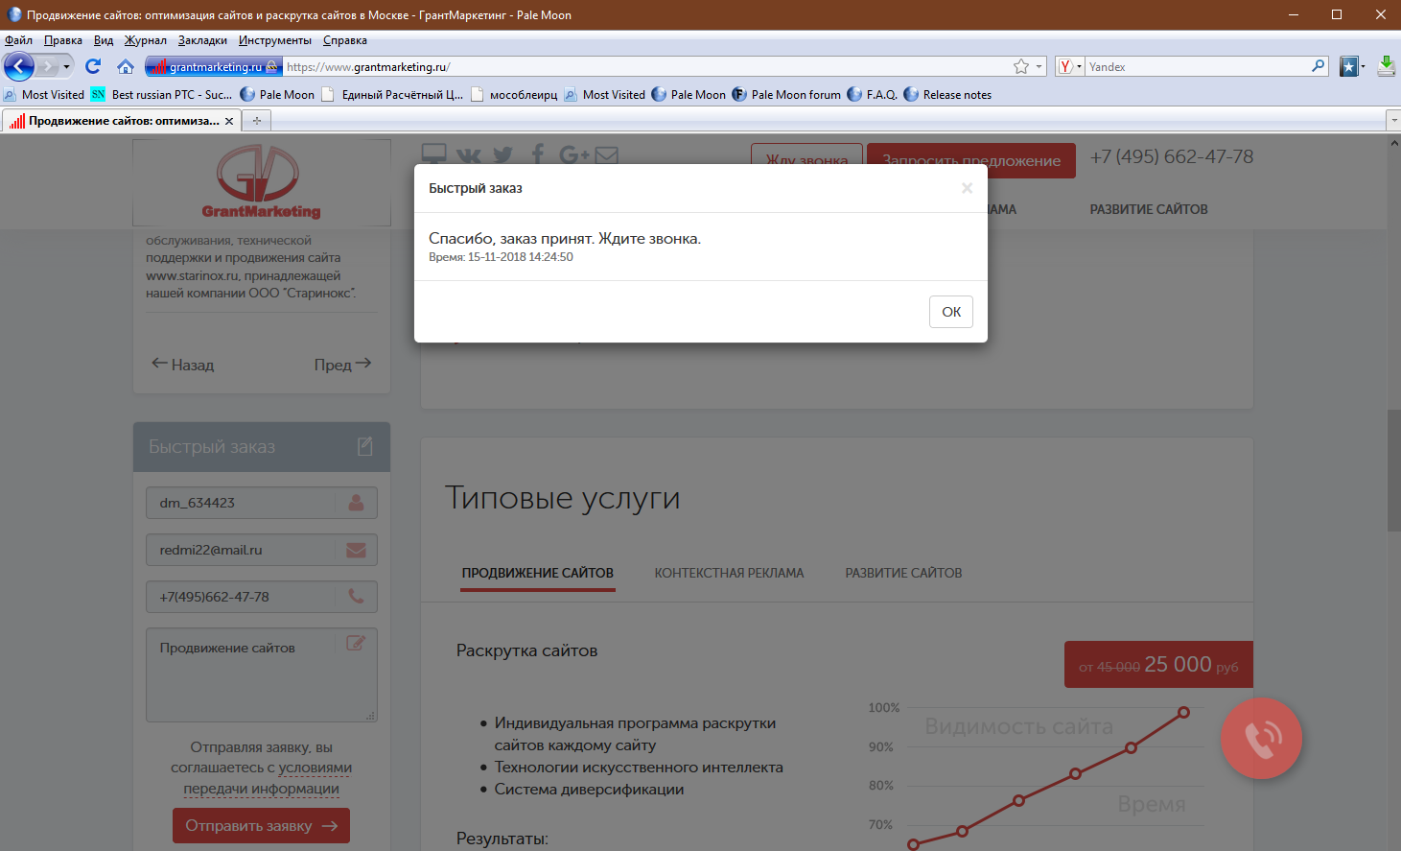The height and width of the screenshot is (851, 1401).
Task: Expand the back/forward history dropdown arrow
Action: click(66, 66)
